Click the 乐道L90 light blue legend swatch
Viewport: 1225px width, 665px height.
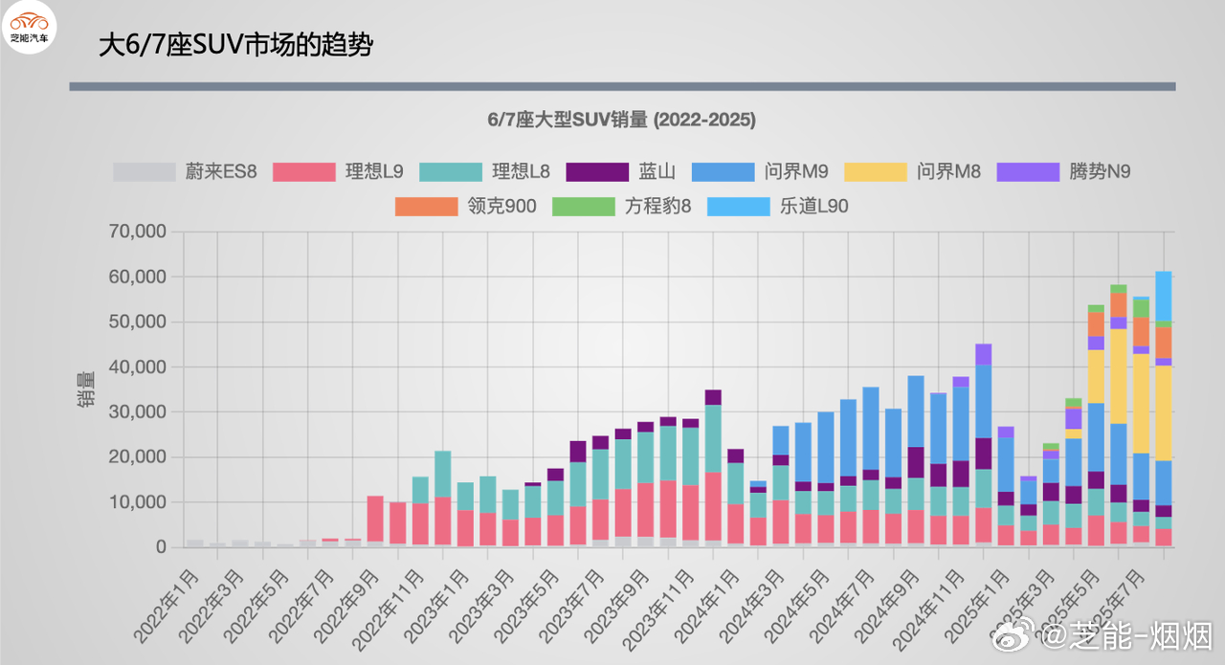point(740,206)
